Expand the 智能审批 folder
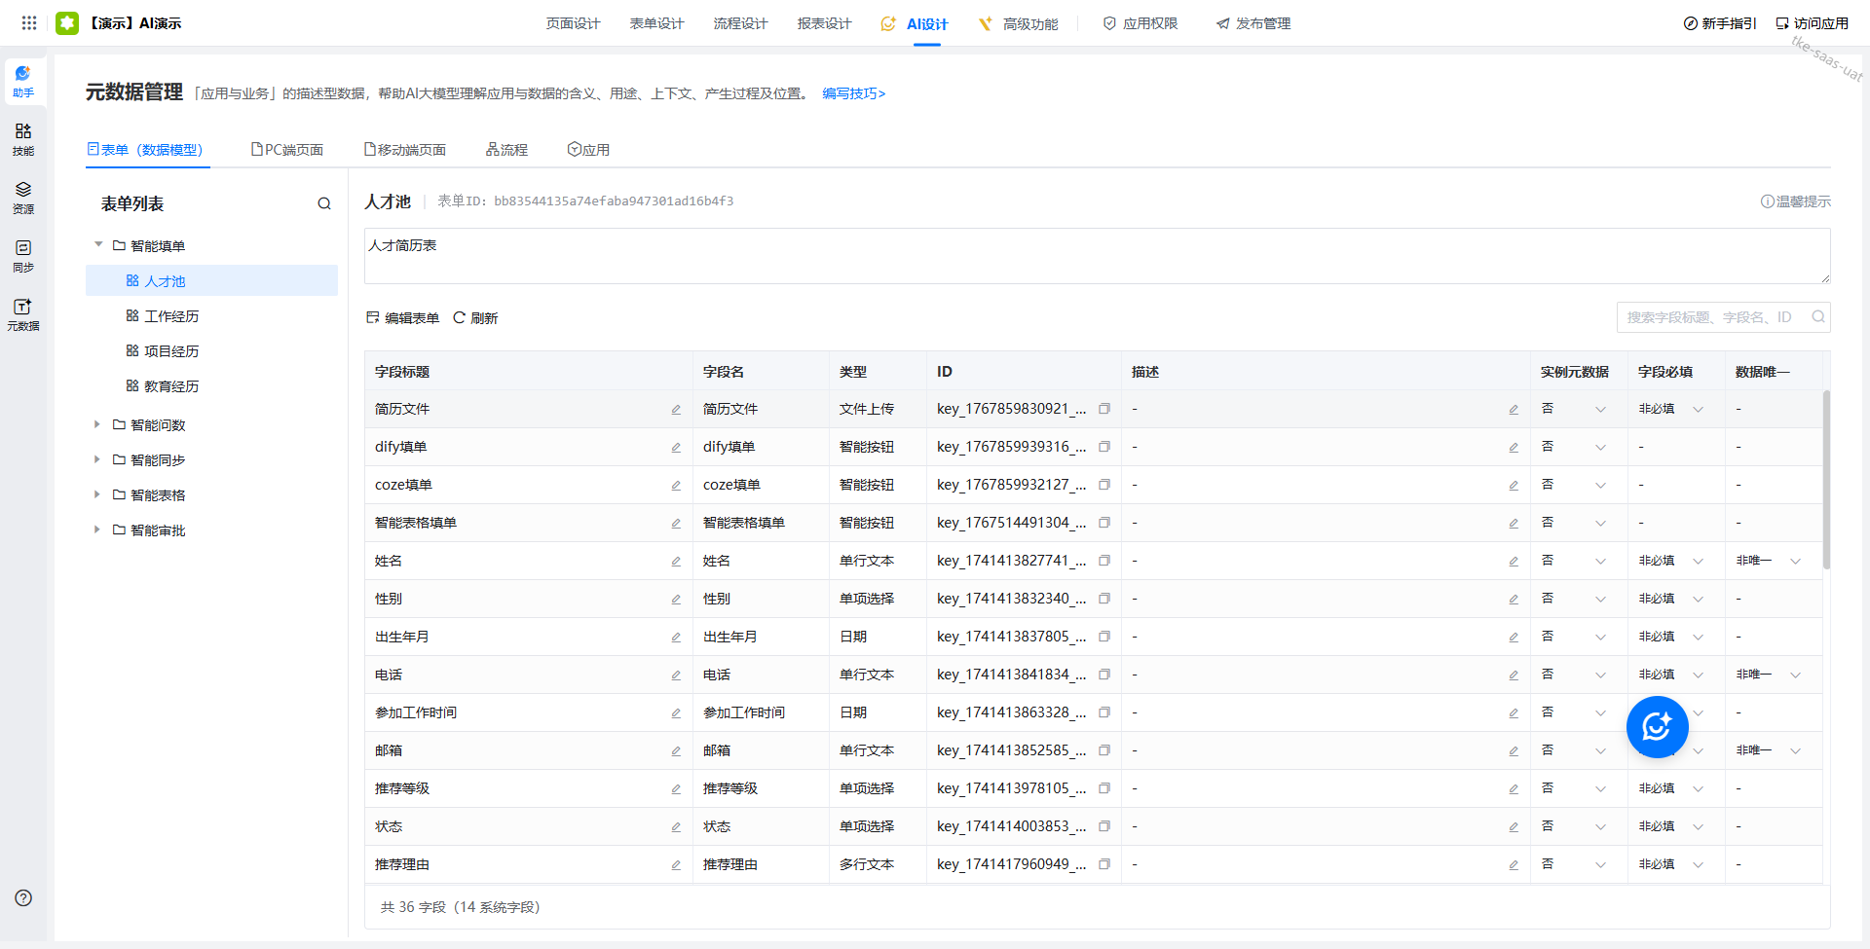 pyautogui.click(x=97, y=529)
